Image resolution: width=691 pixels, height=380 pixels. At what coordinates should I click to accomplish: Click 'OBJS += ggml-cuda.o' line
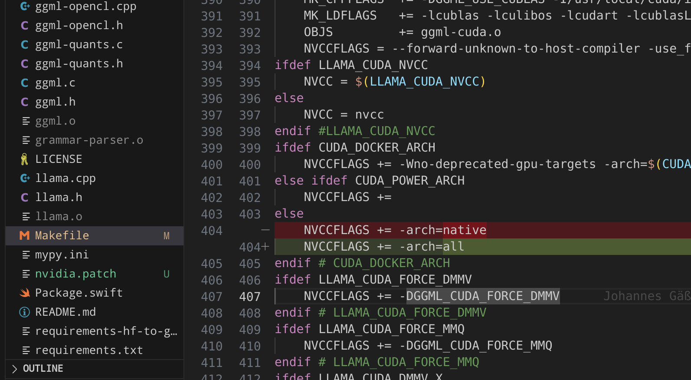coord(403,32)
